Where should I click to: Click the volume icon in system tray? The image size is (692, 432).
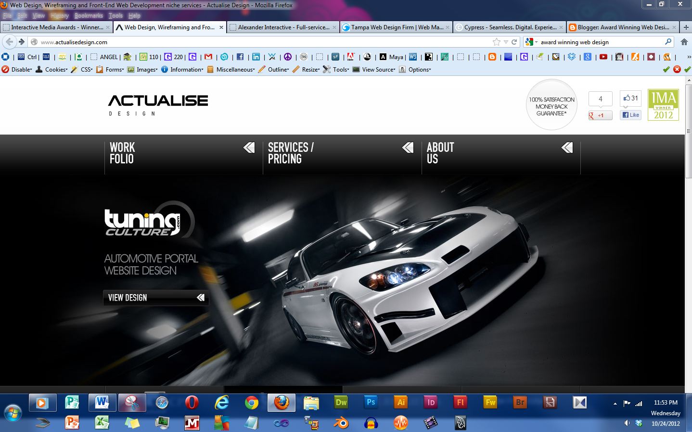[627, 423]
